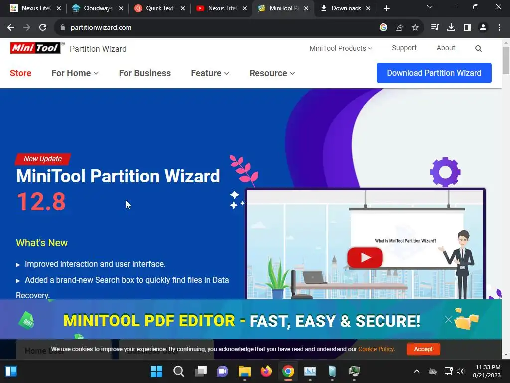This screenshot has height=383, width=510.
Task: Reload the page with the refresh icon
Action: (x=43, y=28)
